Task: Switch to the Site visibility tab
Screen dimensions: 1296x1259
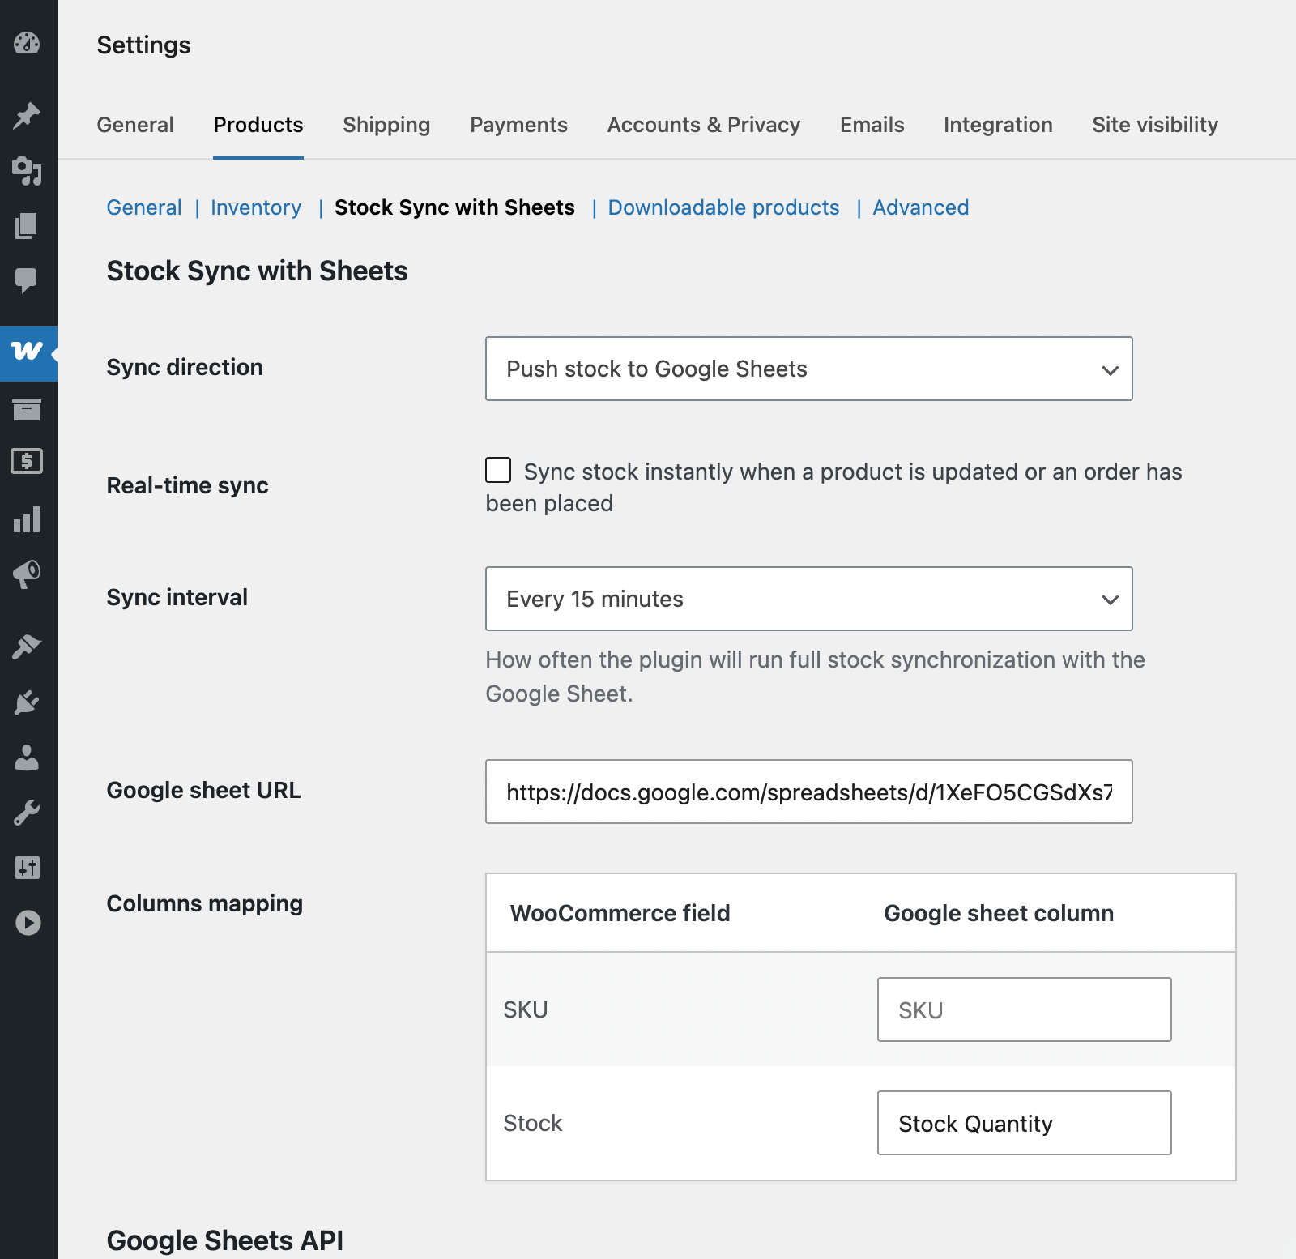Action: [x=1155, y=125]
